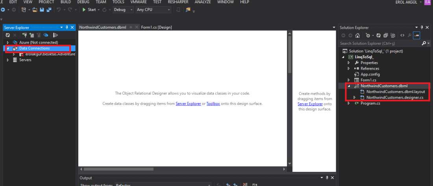This screenshot has width=433, height=186.
Task: Open the RESHARPER menu
Action: tap(179, 2)
